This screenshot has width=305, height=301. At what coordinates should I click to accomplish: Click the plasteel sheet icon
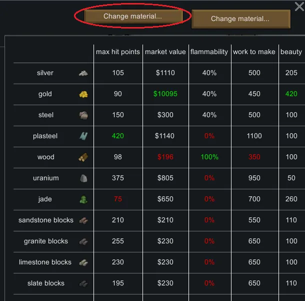tap(83, 136)
